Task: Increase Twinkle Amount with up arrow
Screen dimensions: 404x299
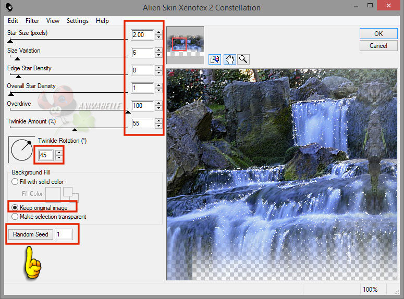Action: [x=158, y=121]
